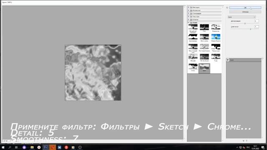Expand the Текстура filter folder
267x150 pixels.
pyautogui.click(x=188, y=17)
